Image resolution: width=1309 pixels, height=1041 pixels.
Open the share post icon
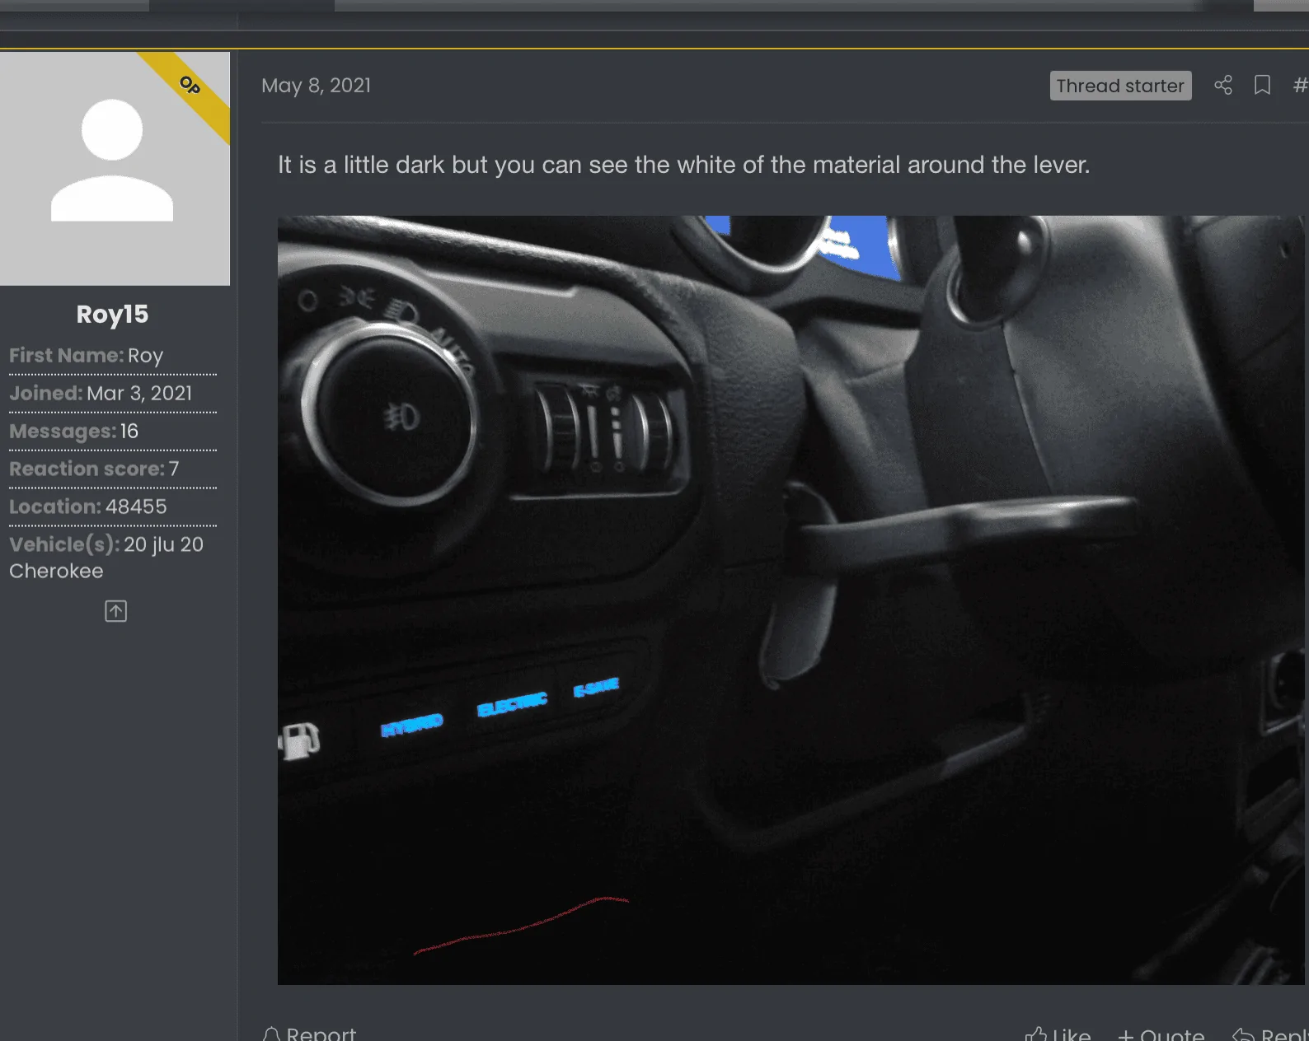(1223, 85)
